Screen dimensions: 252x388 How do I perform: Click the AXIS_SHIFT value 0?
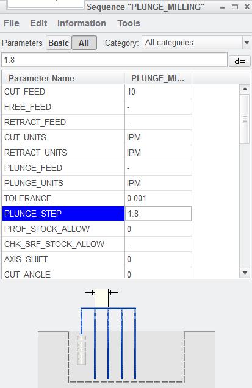158,259
